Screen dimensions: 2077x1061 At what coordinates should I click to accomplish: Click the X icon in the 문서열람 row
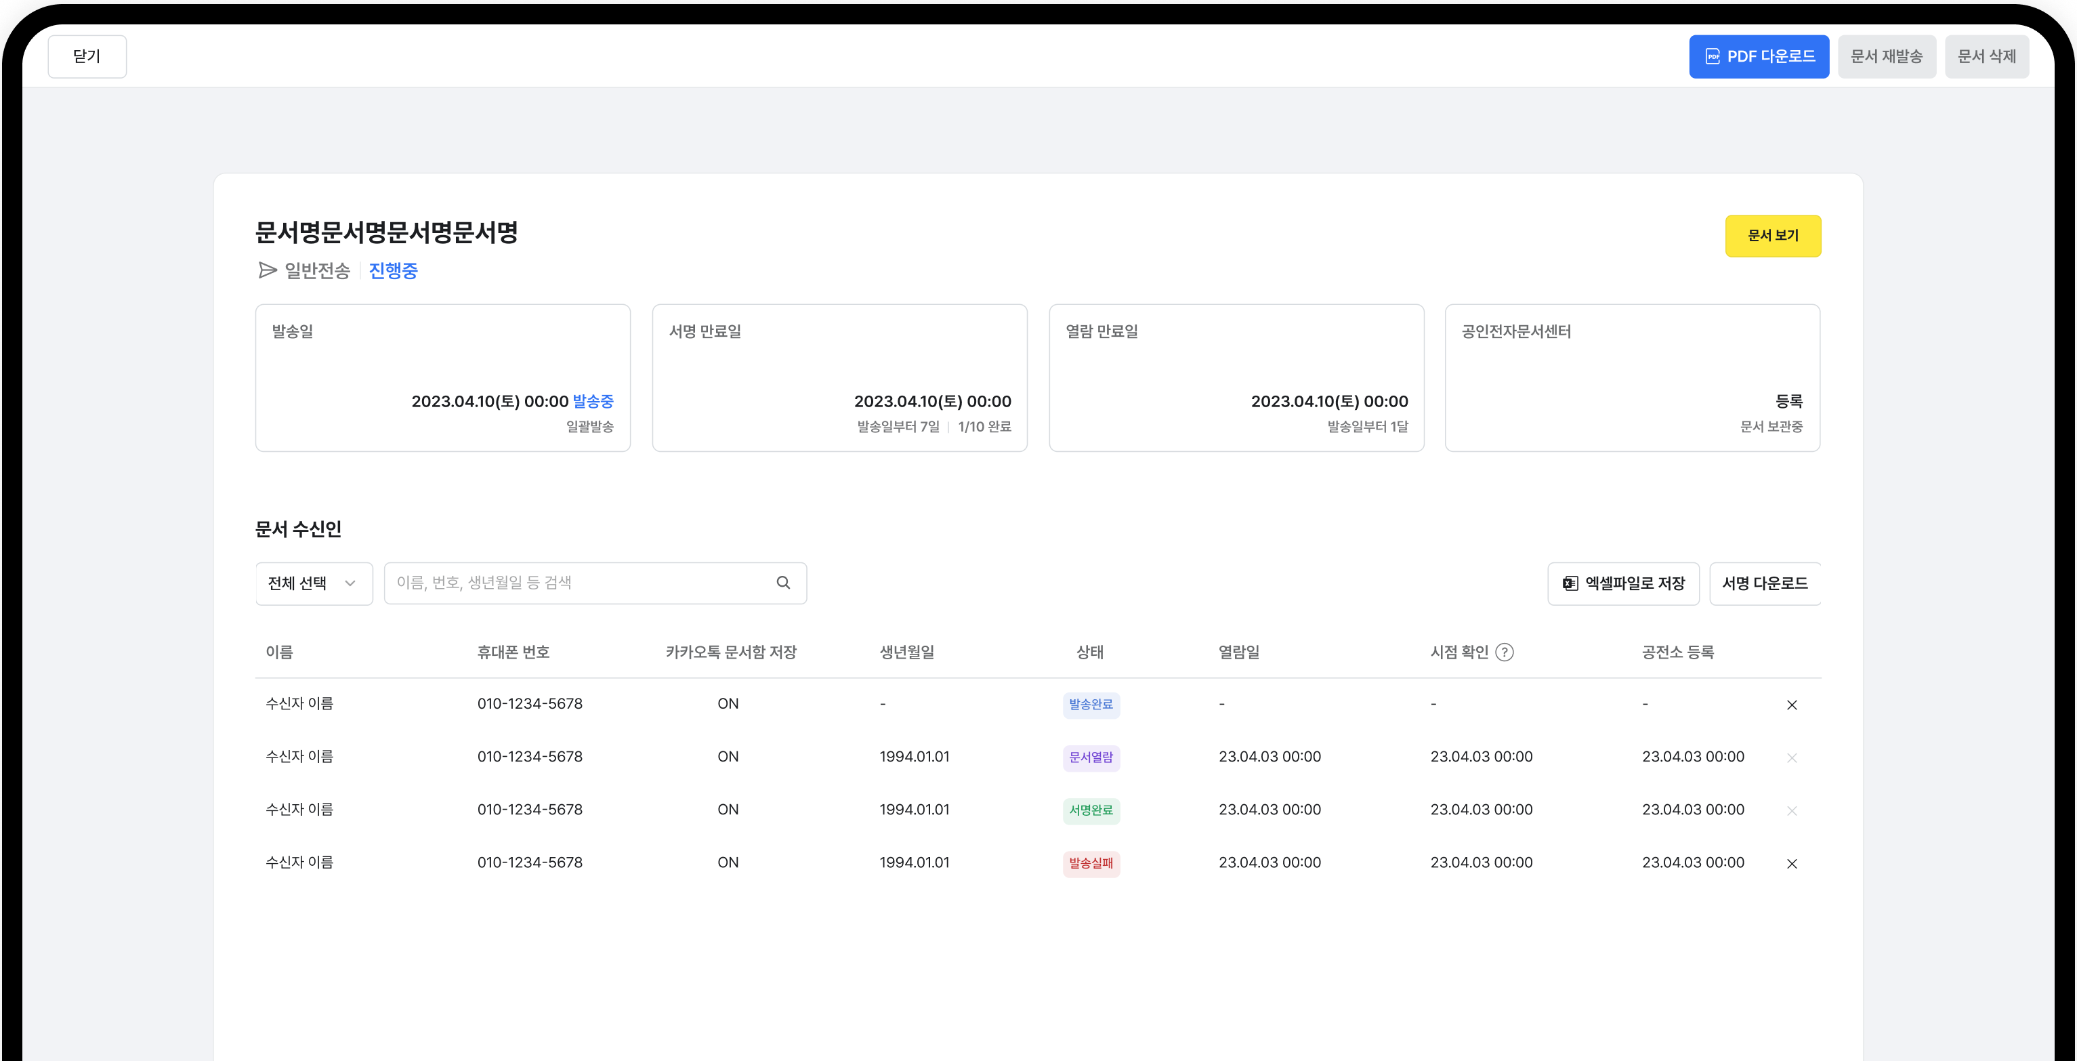[1792, 758]
